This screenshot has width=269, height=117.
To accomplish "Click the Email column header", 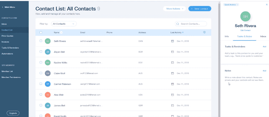I will 82,32.
